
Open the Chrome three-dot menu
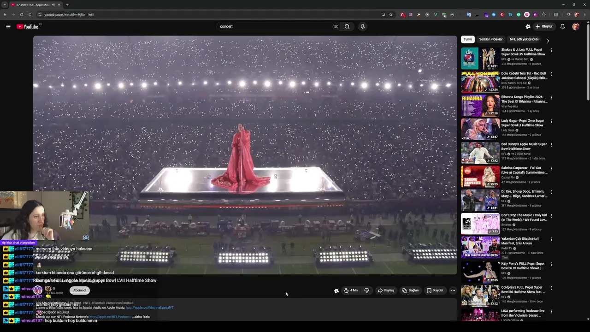[584, 14]
